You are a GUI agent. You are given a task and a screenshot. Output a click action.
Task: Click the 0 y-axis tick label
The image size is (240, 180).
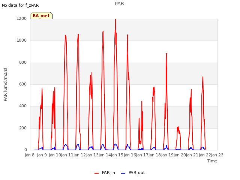click(25, 150)
